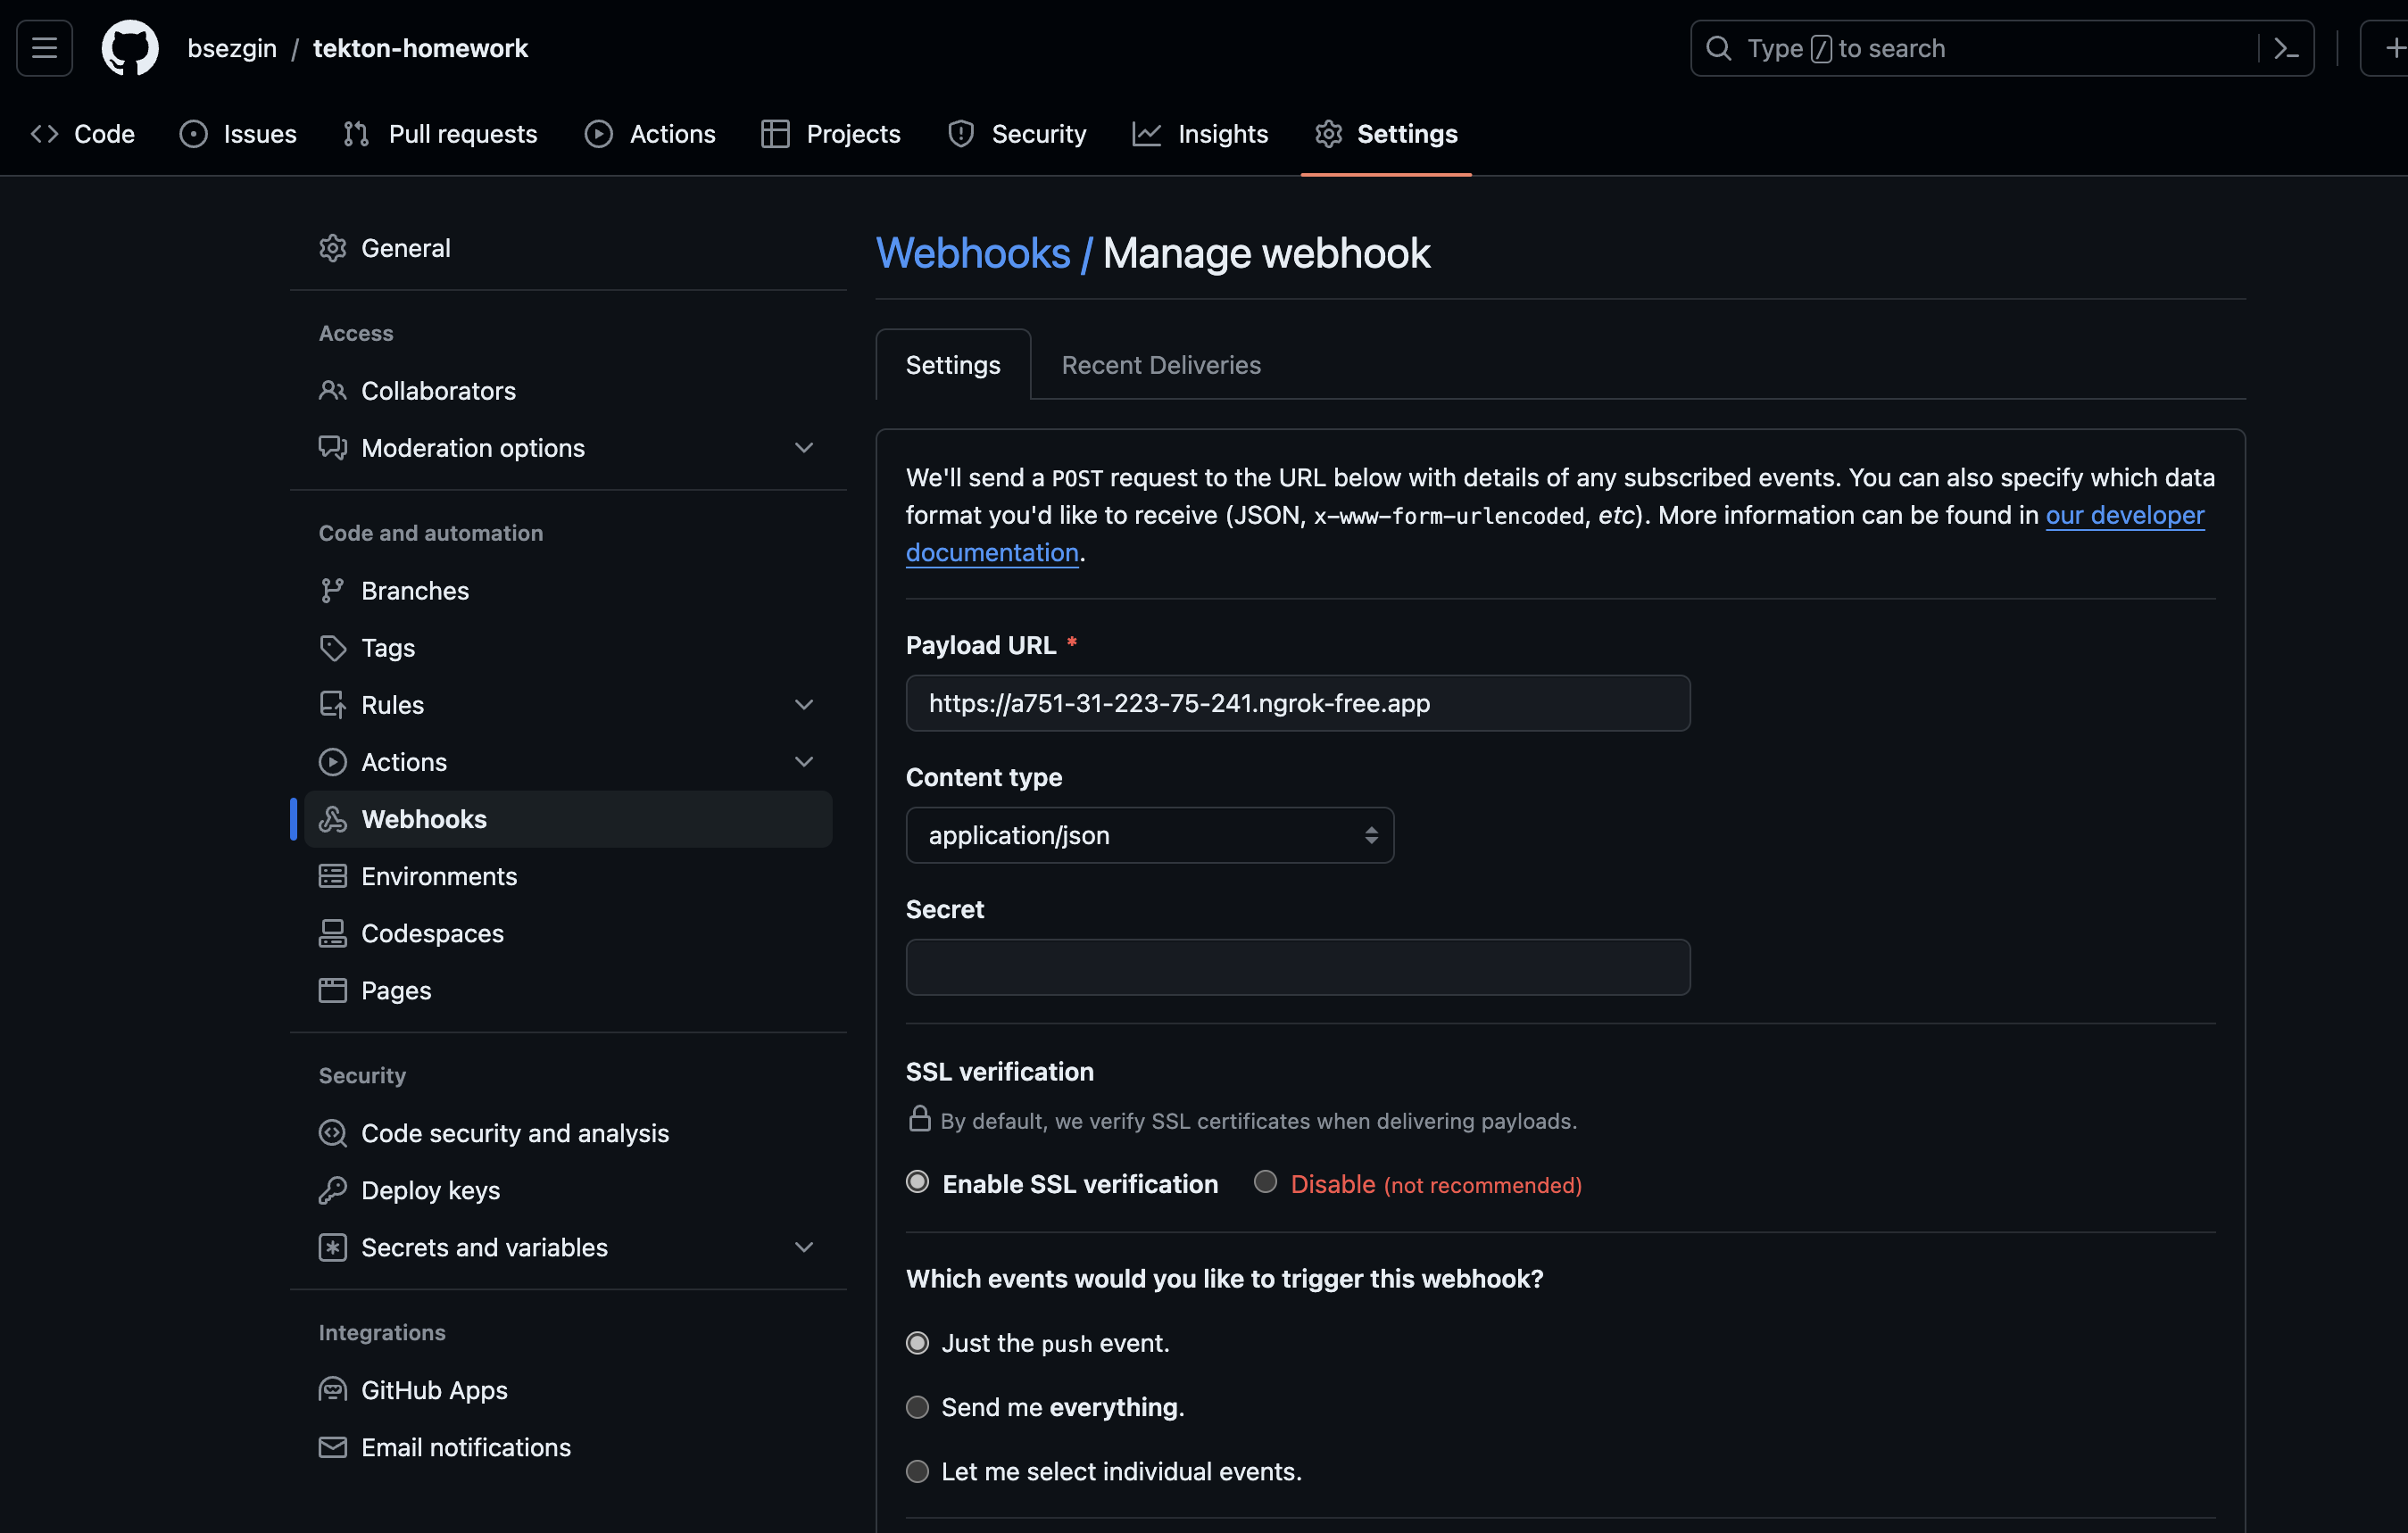Select Send me everything option
Viewport: 2408px width, 1533px height.
click(x=917, y=1407)
